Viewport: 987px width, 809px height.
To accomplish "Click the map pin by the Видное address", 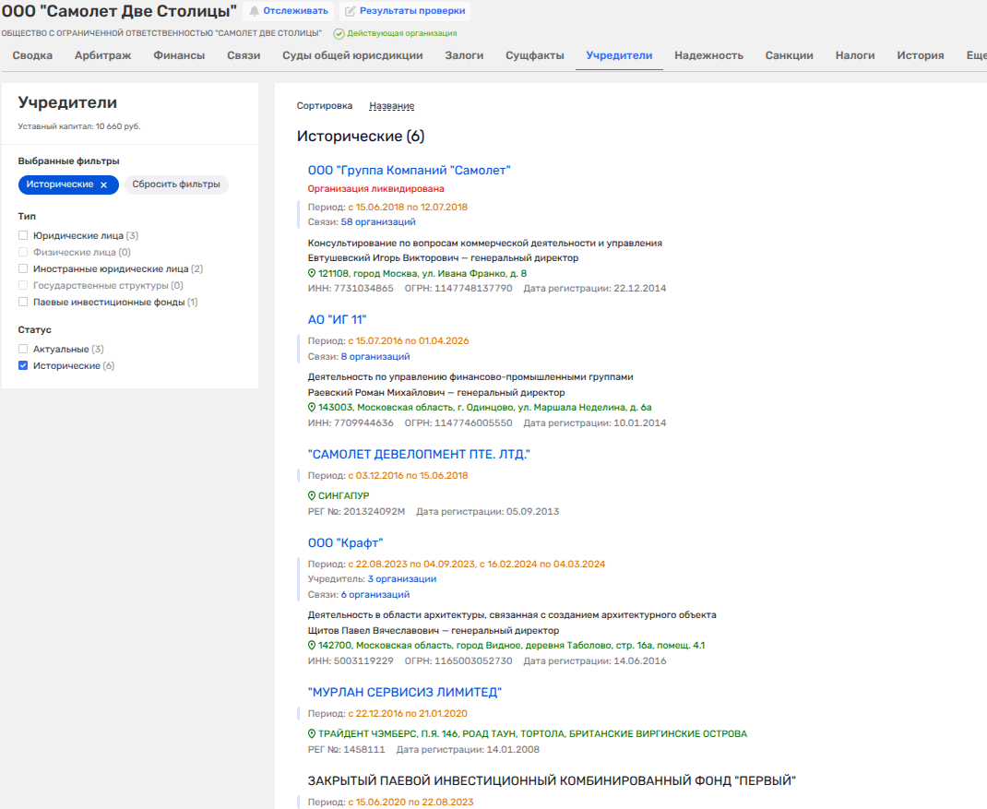I will click(312, 646).
